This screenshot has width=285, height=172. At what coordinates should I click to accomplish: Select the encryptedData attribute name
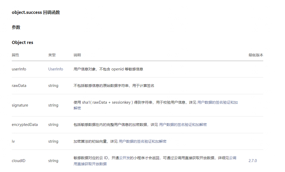click(x=25, y=125)
